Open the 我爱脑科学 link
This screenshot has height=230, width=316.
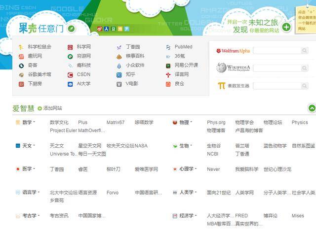247,169
